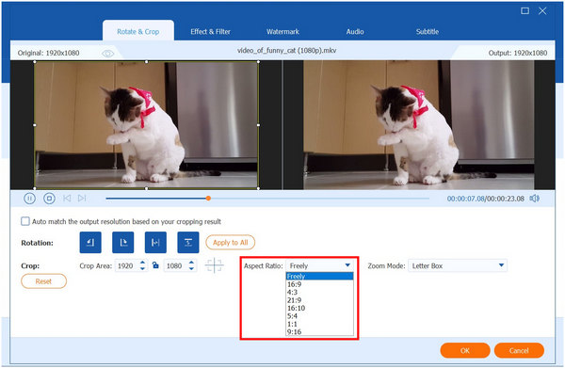
Task: Increase crop height with up arrow
Action: (192, 263)
